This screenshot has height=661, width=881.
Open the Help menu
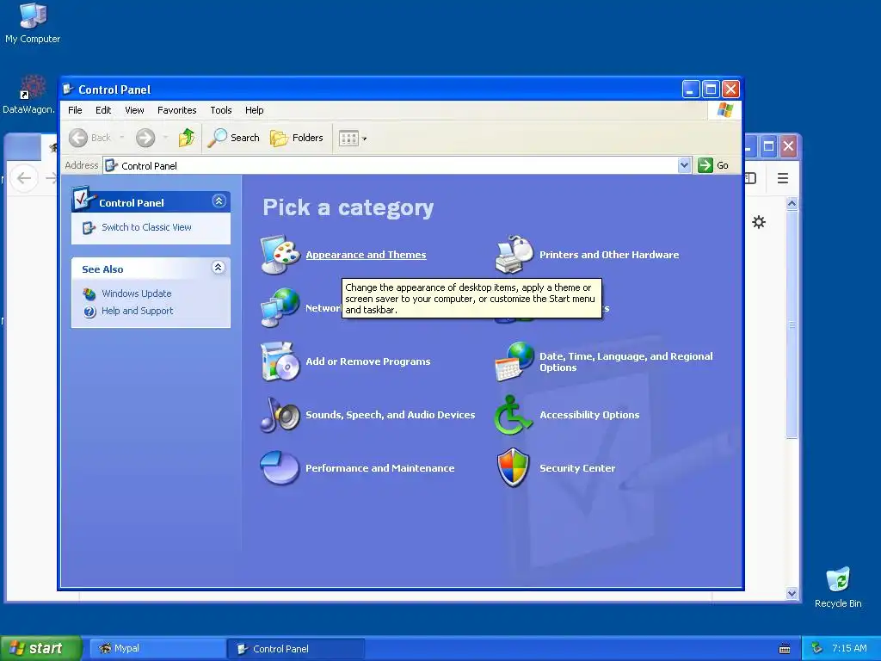tap(254, 110)
